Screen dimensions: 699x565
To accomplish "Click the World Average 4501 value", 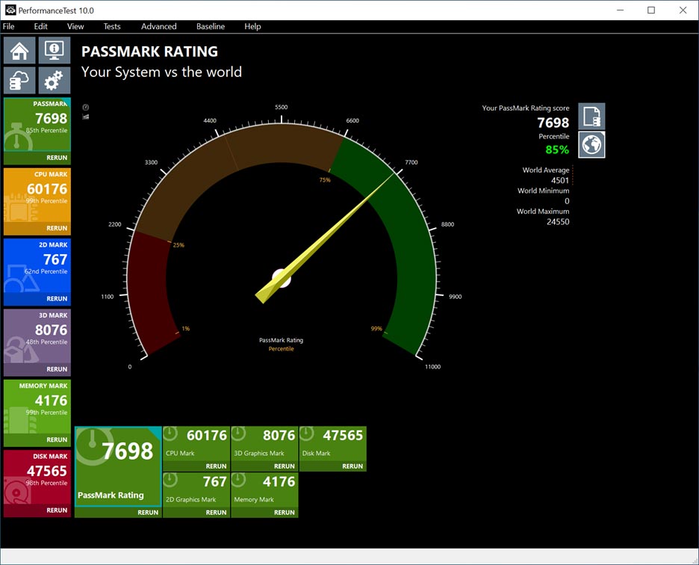I will pos(560,180).
